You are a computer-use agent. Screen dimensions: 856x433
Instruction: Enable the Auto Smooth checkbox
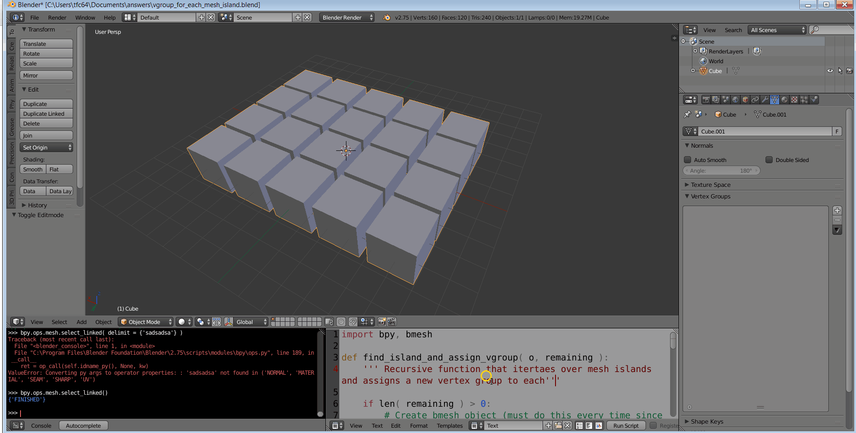687,160
